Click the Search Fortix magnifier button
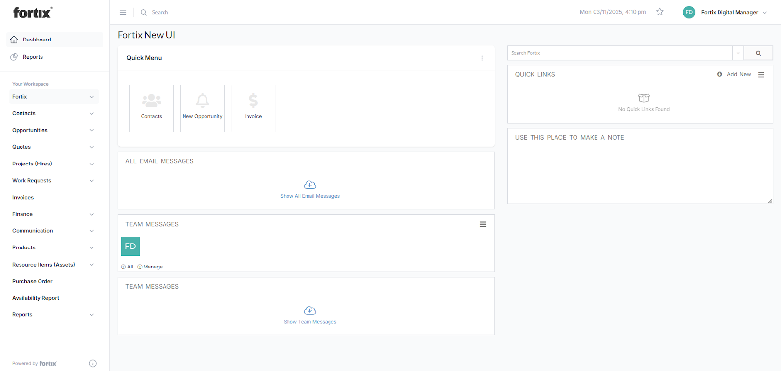The height and width of the screenshot is (371, 781). [x=758, y=53]
